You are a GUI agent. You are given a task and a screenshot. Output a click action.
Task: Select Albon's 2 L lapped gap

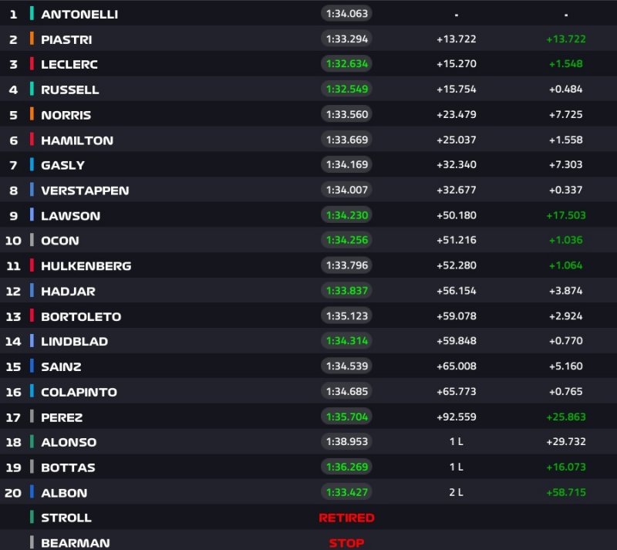coord(456,492)
